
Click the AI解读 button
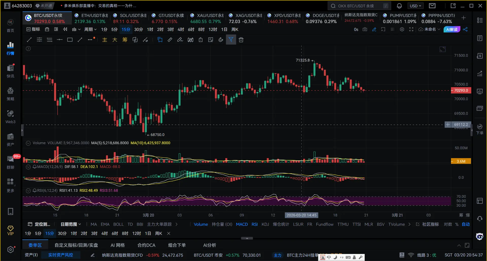pyautogui.click(x=452, y=29)
